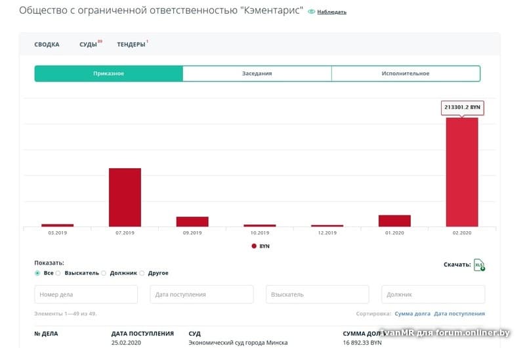
Task: Click the 12.2019 chart bar
Action: tap(327, 226)
